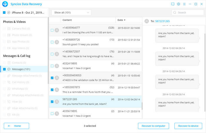Click the Messages speech bubble icon

pos(9,69)
